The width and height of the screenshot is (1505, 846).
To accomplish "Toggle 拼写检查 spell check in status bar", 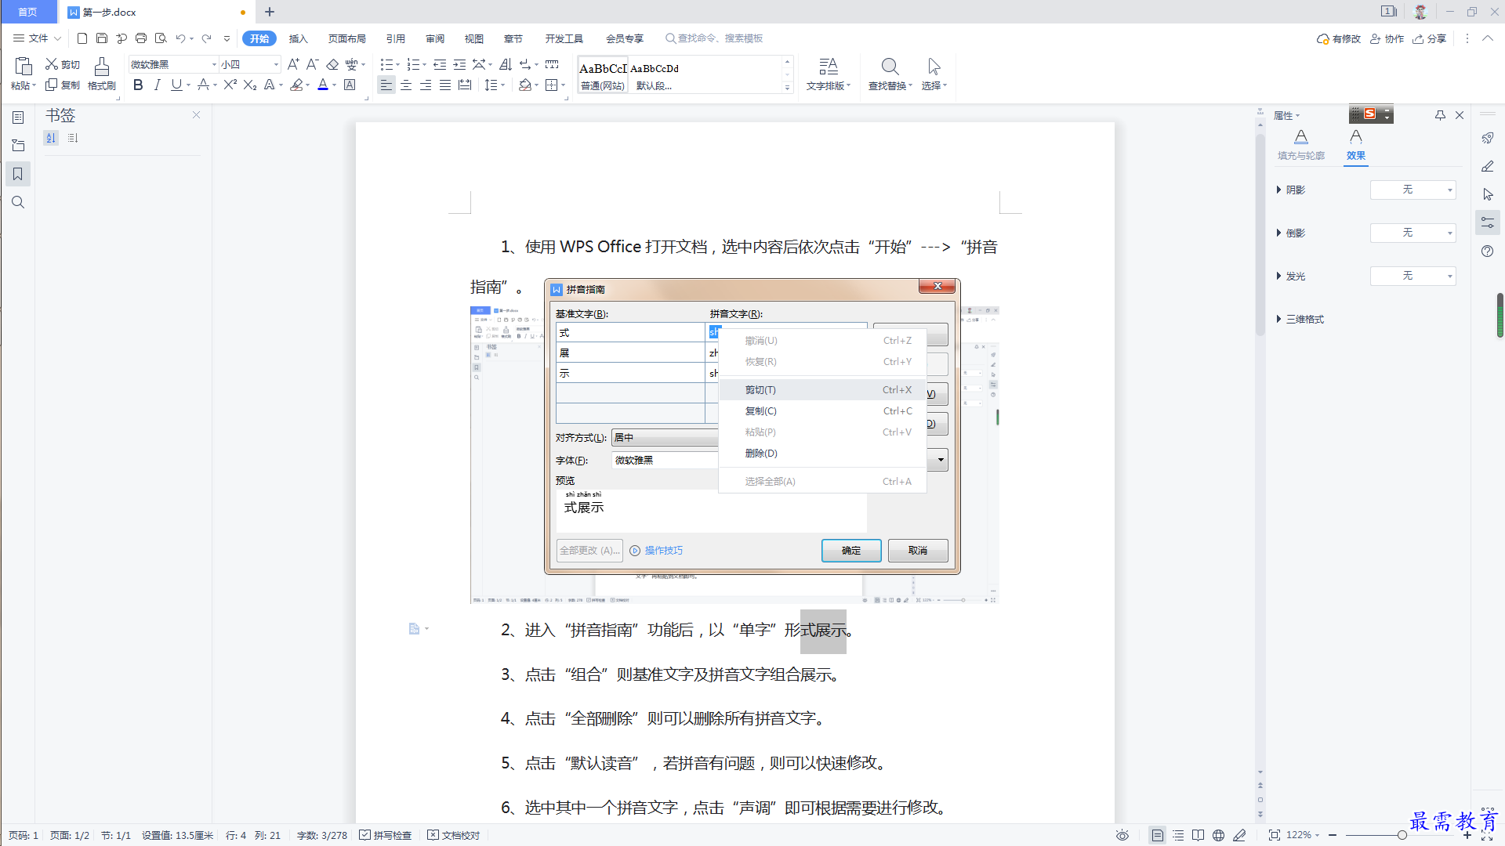I will (386, 835).
